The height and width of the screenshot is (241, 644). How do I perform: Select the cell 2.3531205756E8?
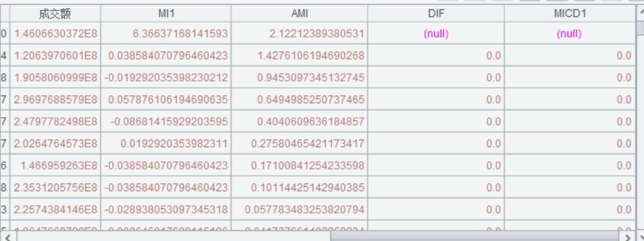[x=55, y=188]
